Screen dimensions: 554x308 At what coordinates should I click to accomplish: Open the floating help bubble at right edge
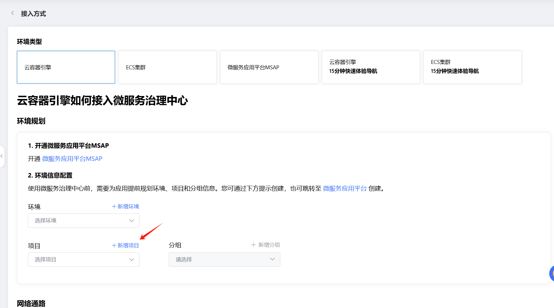(x=551, y=274)
